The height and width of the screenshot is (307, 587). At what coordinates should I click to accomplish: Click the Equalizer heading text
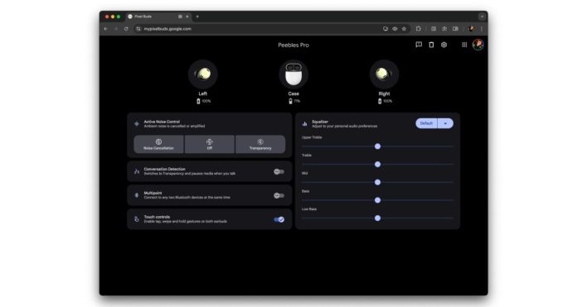[x=320, y=122]
